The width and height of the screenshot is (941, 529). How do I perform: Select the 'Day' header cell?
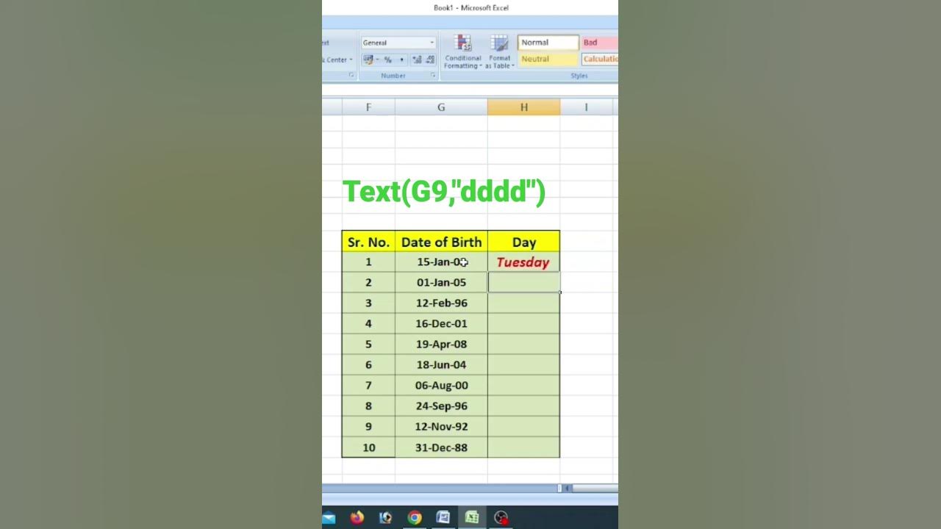[523, 242]
